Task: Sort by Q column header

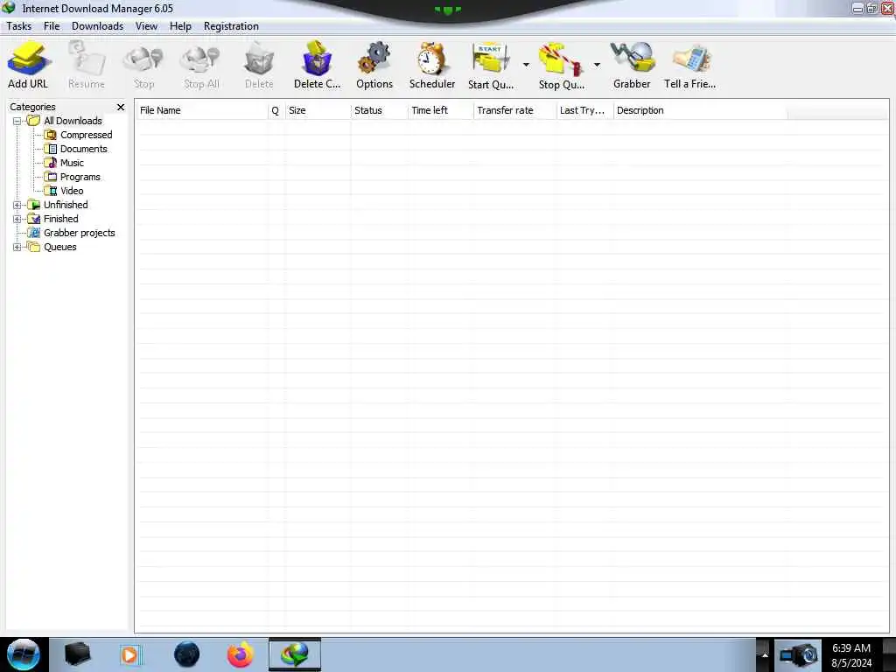Action: tap(276, 110)
